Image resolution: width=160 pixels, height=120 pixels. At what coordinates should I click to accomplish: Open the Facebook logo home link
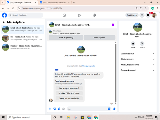[4, 15]
